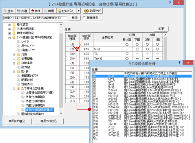
Task: Click the 耐力壁 settings item icon
Action: pos(18,67)
